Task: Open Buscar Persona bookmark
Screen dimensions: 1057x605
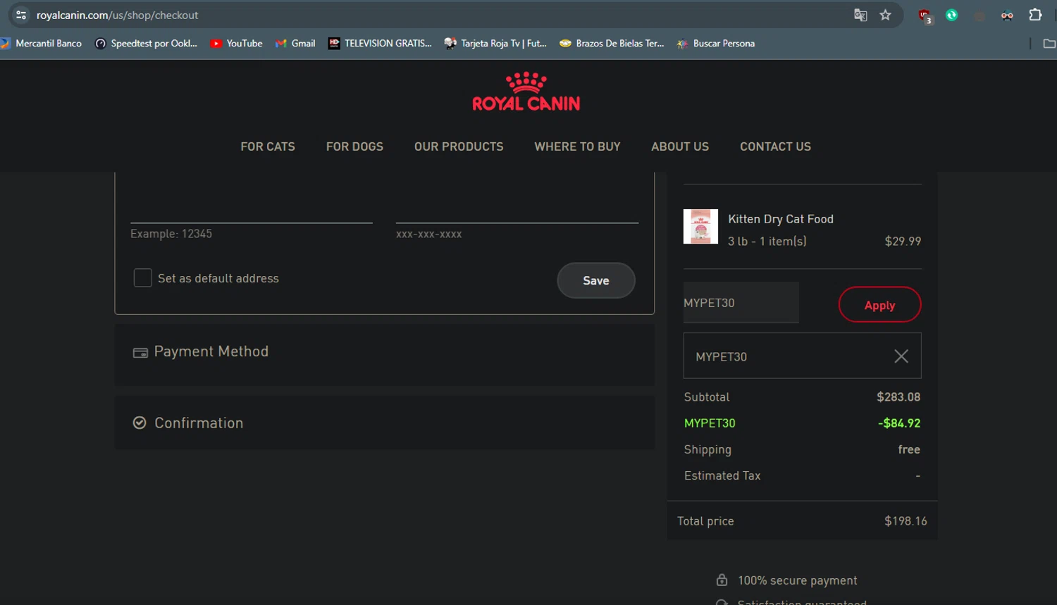Action: click(x=716, y=44)
